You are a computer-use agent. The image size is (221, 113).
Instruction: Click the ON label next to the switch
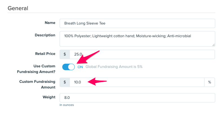pyautogui.click(x=80, y=67)
